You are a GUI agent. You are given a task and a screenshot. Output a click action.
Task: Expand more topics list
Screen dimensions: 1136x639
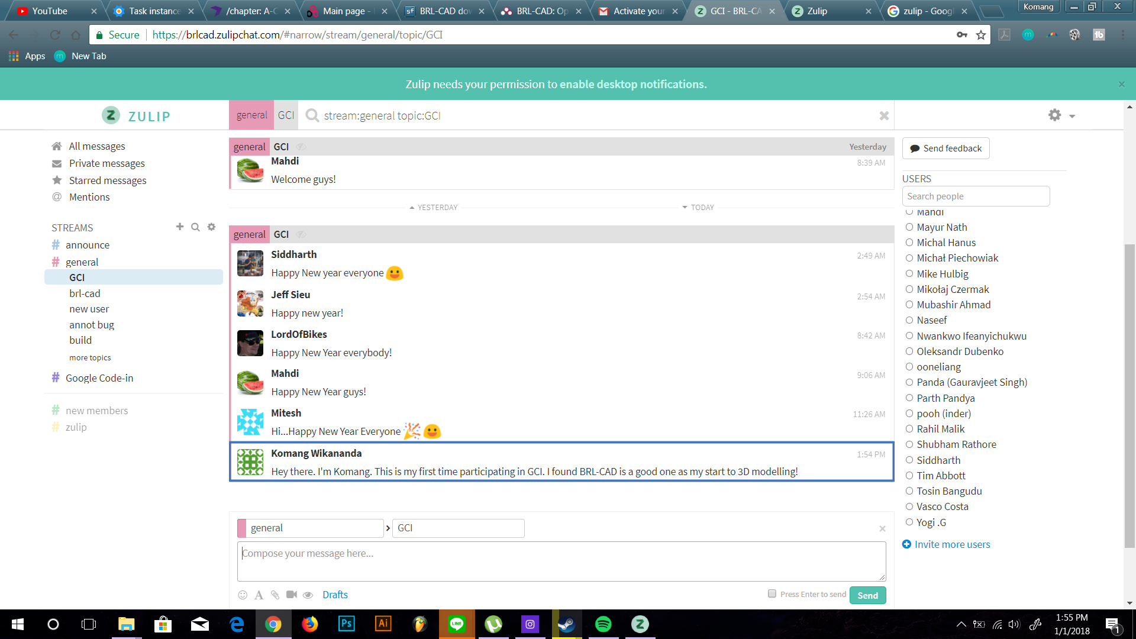[90, 357]
